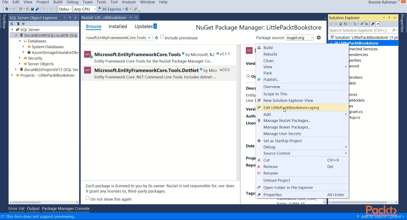Viewport: 407px width, 220px height.
Task: Open the Toolbox side panel tab
Action: coord(4,21)
